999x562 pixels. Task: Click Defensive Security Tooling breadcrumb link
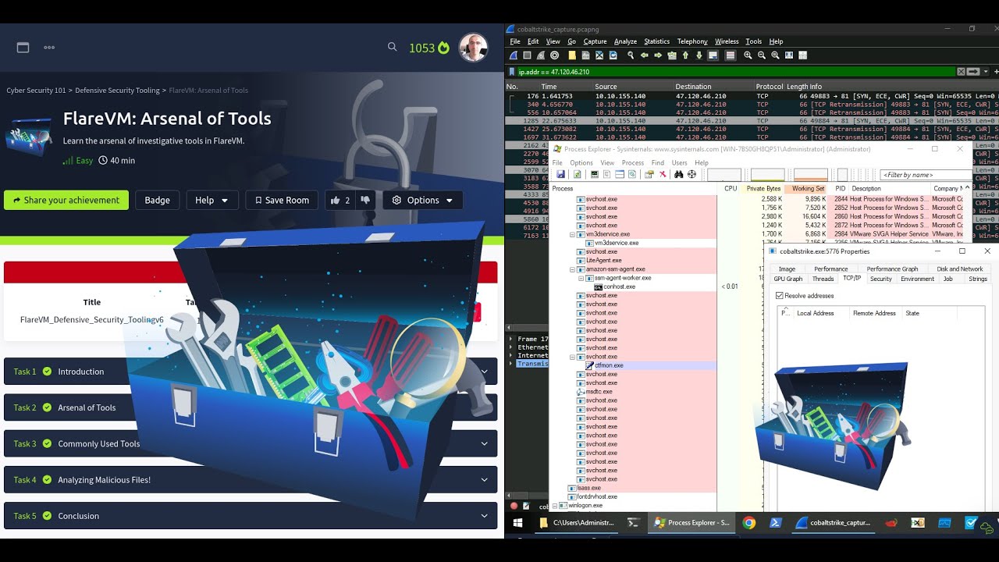tap(117, 91)
